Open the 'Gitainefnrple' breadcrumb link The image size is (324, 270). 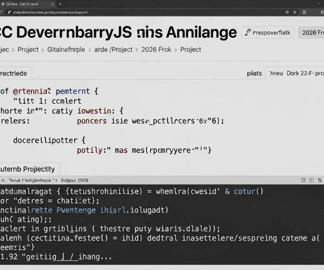point(66,50)
